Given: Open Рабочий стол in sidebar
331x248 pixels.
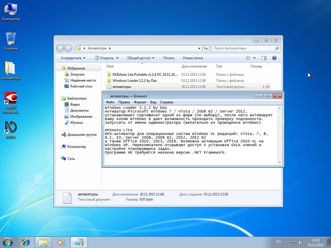Looking at the screenshot, I should click(x=81, y=86).
